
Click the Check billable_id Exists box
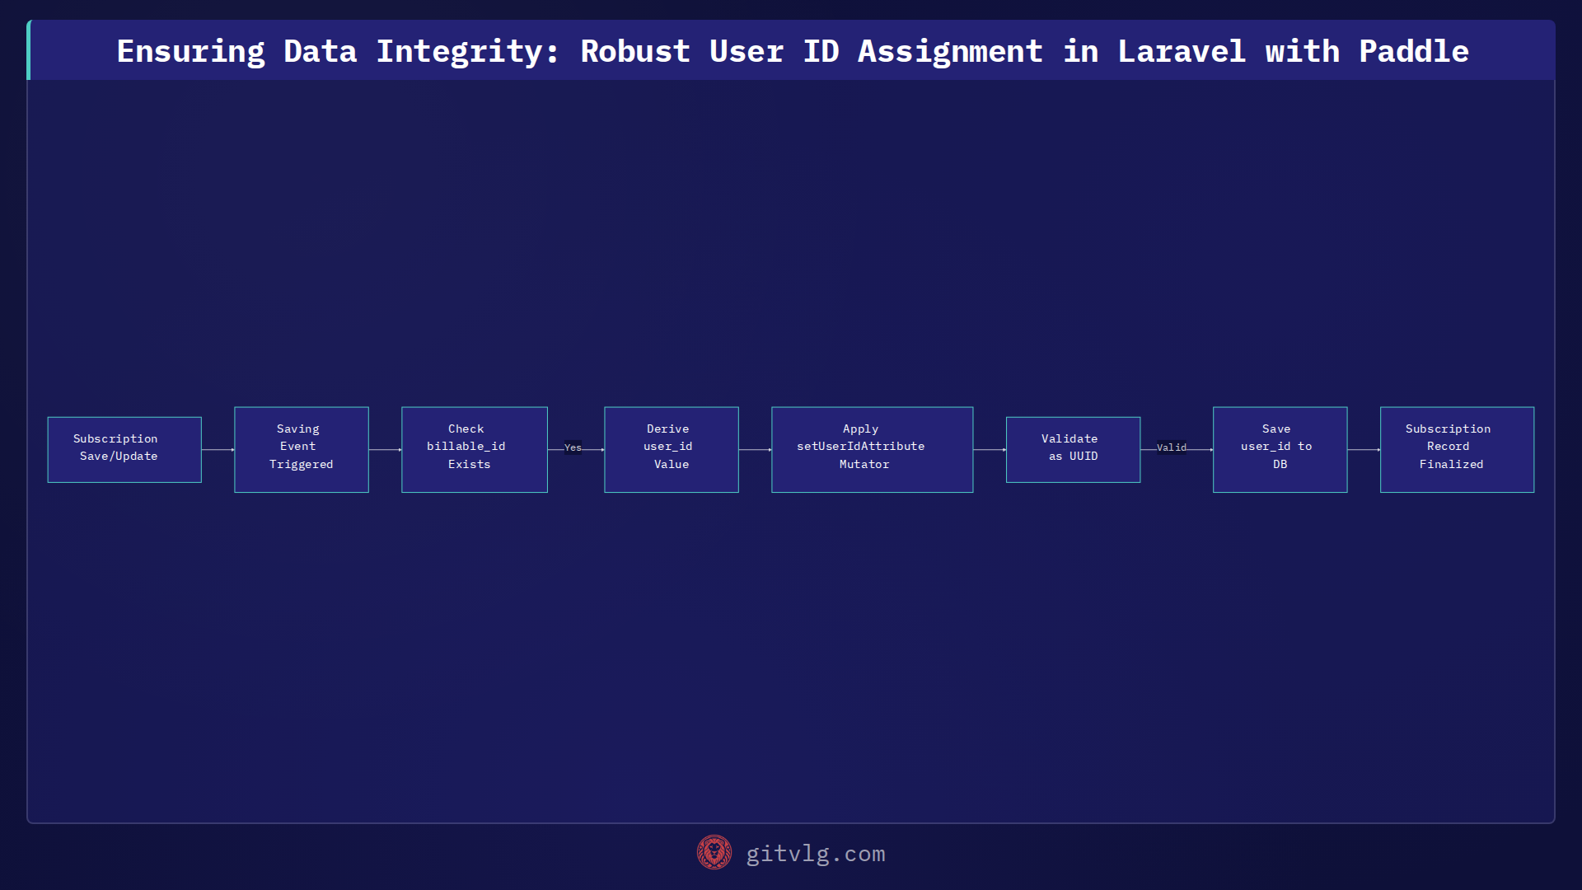[x=475, y=449]
